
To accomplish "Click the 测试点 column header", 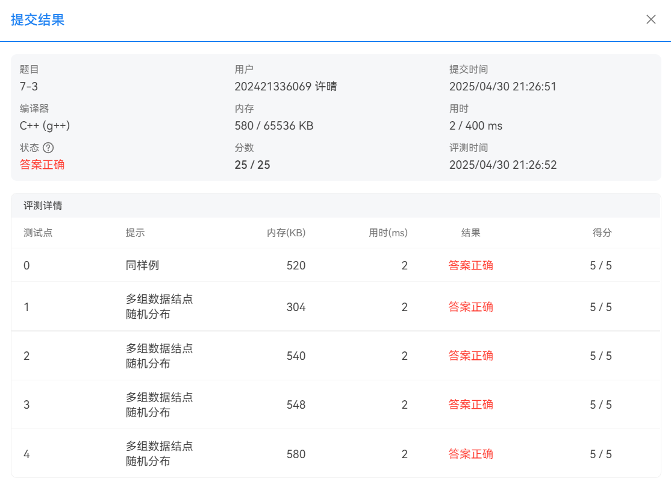I will click(38, 233).
